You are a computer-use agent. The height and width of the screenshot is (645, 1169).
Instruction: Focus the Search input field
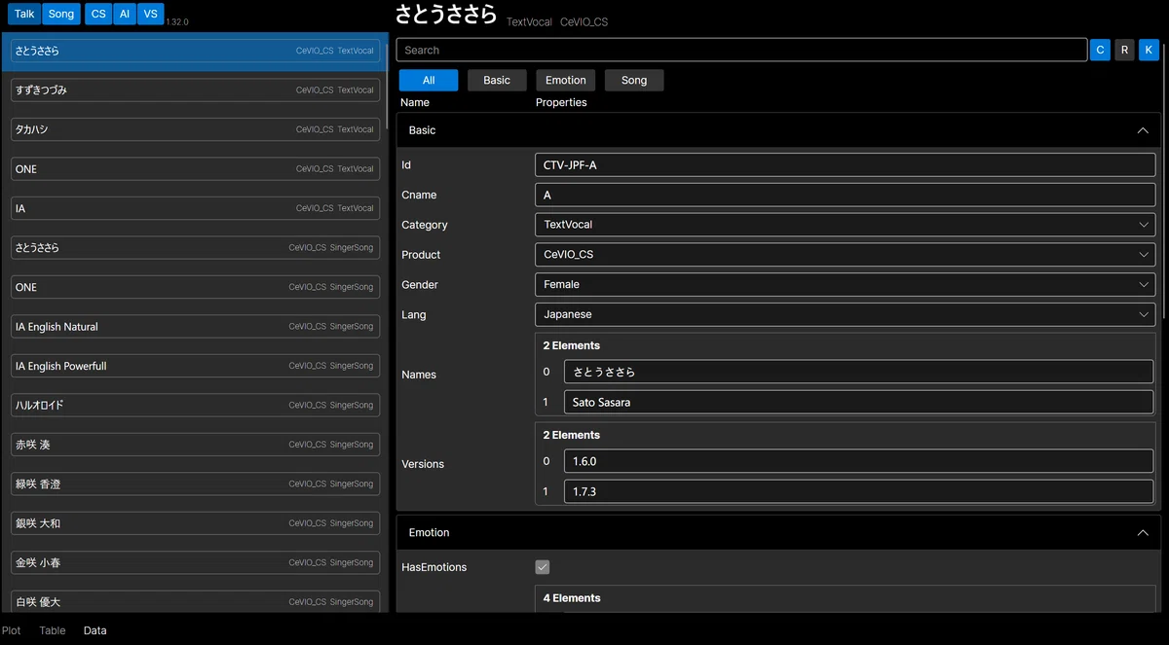741,50
